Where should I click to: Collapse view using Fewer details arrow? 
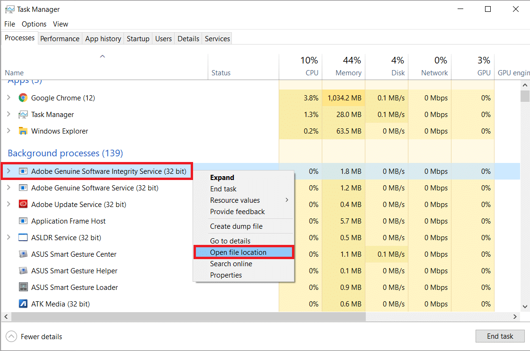point(11,337)
